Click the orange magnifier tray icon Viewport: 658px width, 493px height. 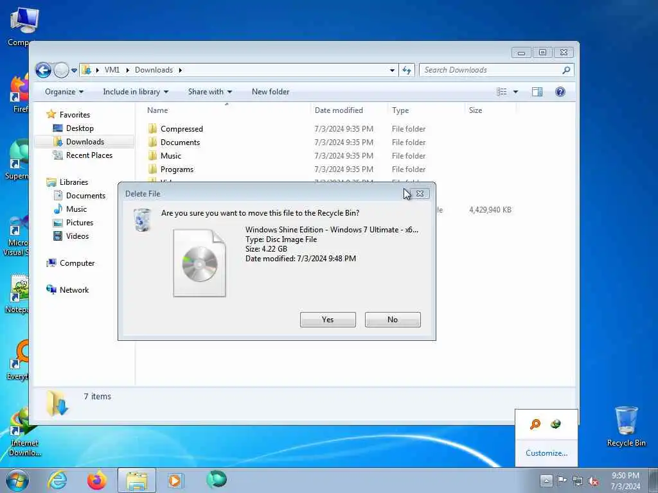[x=535, y=424]
